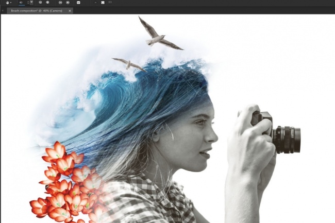Viewport: 335px width, 223px height.
Task: Select the Pan hand tool
Action: point(8,3)
